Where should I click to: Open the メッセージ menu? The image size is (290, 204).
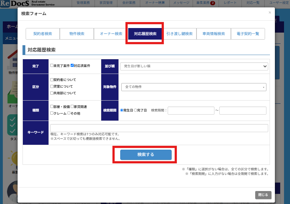pyautogui.click(x=181, y=3)
